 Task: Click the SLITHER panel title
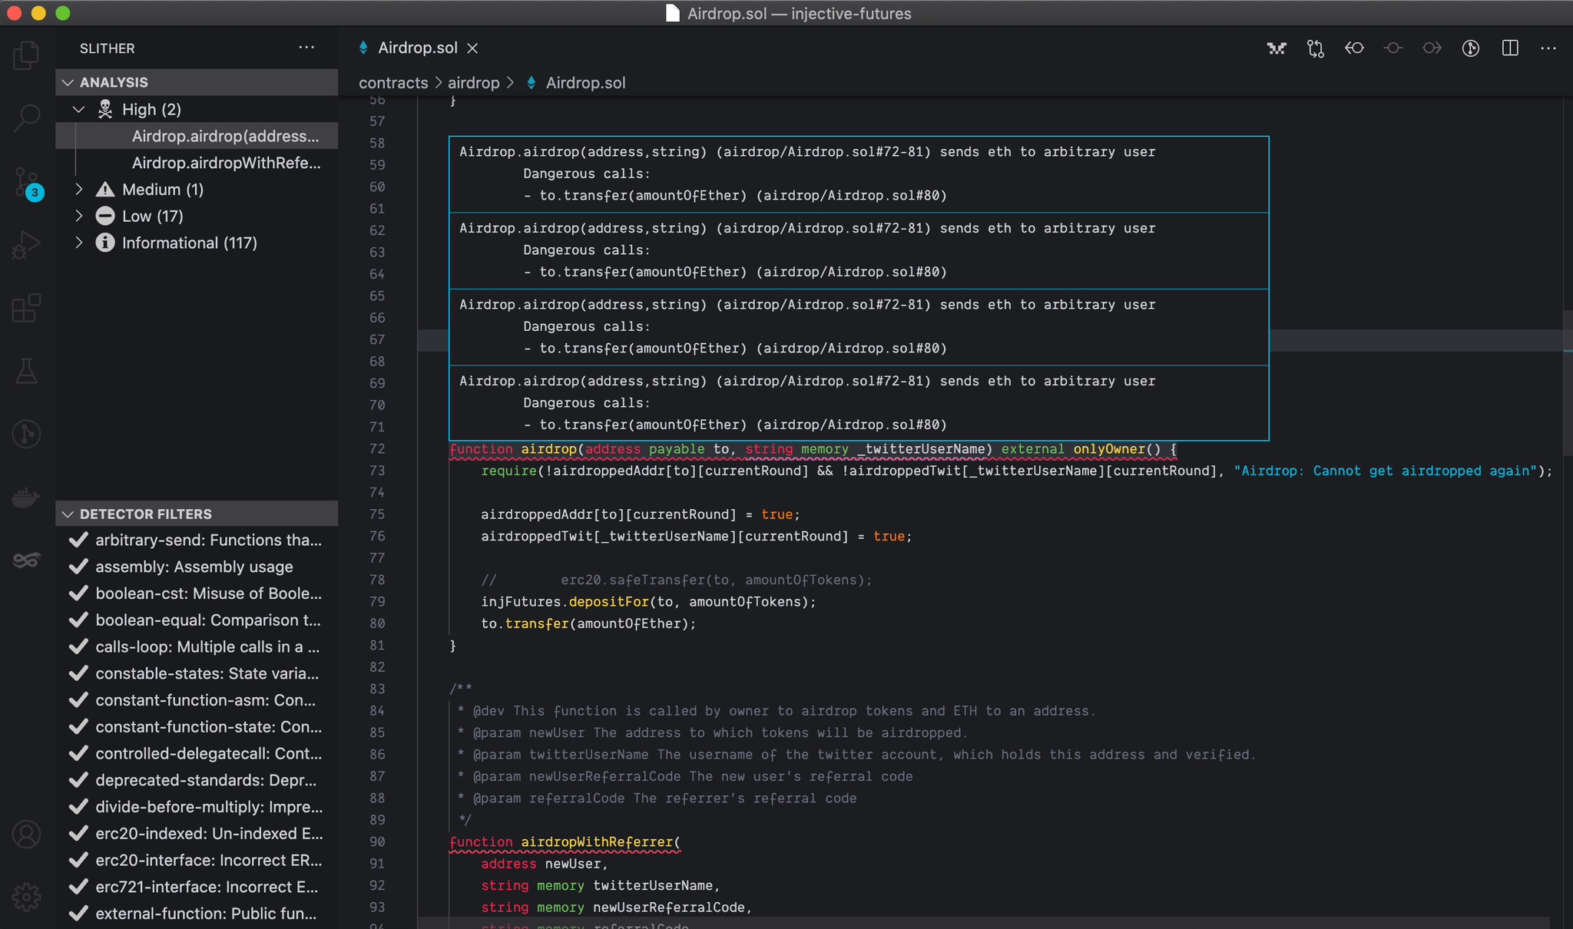click(x=108, y=48)
